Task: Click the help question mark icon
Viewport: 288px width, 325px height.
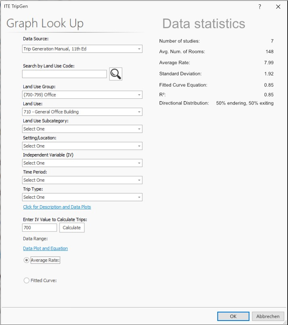Action: point(260,7)
